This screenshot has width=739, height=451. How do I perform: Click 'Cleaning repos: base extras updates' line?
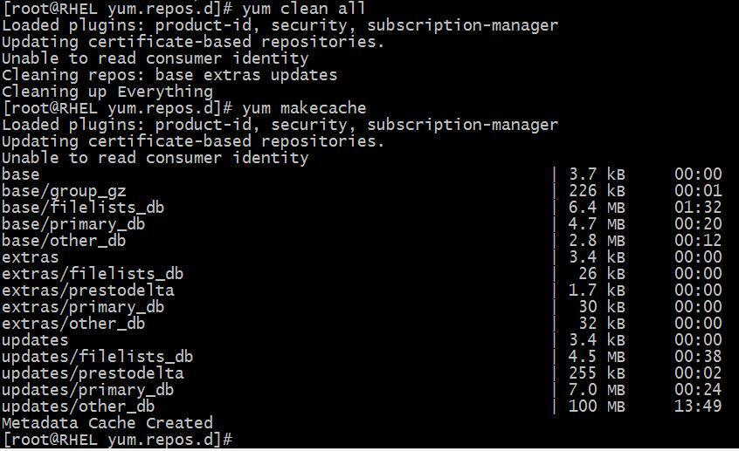[x=169, y=75]
